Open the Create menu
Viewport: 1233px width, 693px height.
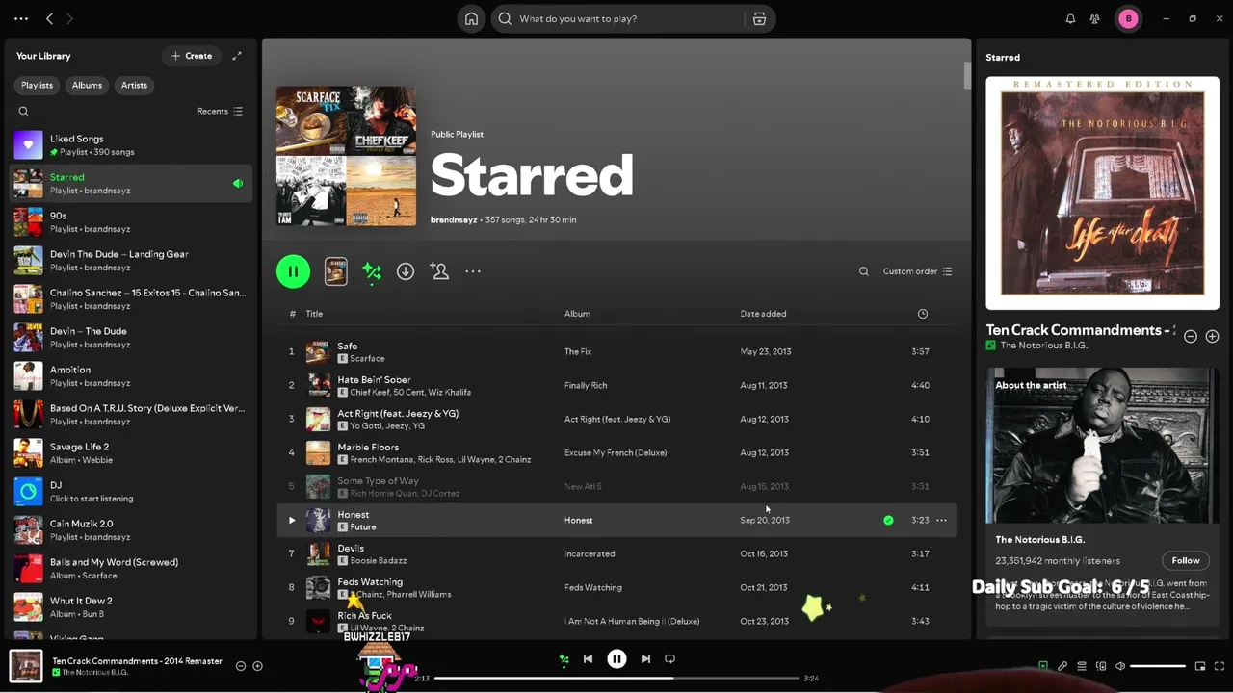click(x=191, y=56)
